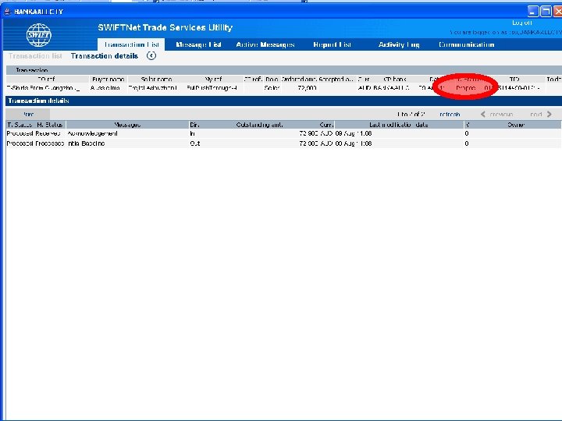Click the Owner column header
The image size is (562, 421).
coord(516,125)
